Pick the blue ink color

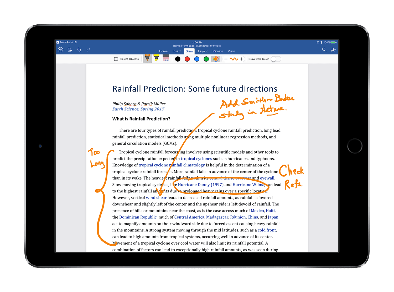coord(197,59)
